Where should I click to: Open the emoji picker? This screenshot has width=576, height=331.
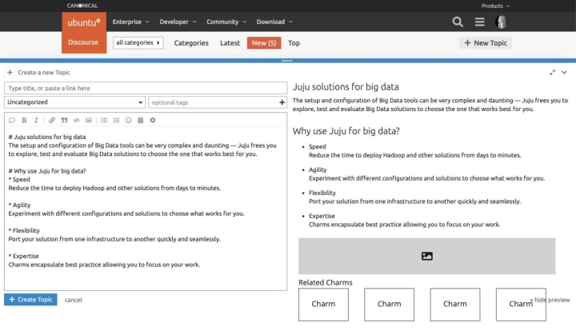128,121
